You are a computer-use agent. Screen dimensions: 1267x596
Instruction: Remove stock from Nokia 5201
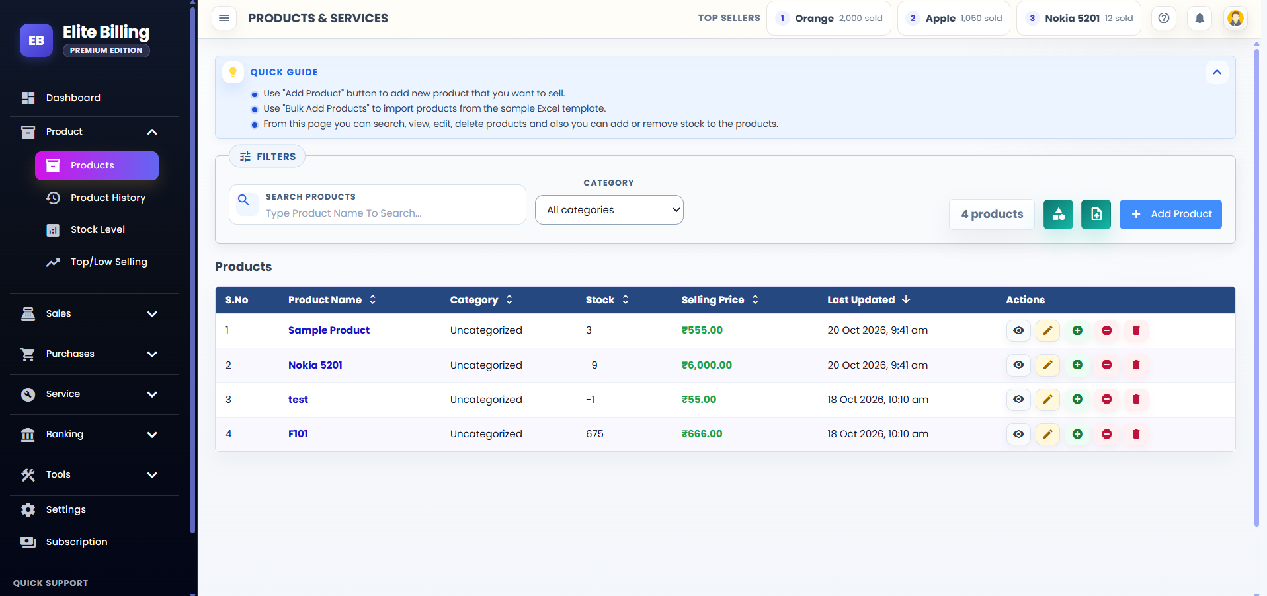coord(1106,365)
